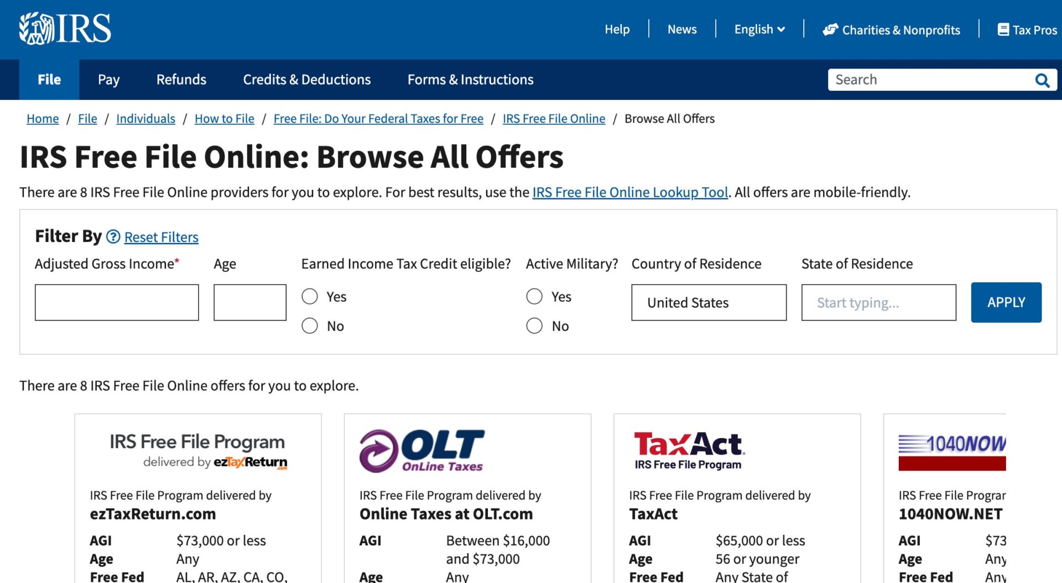Open the State of Residence combo box

[878, 302]
